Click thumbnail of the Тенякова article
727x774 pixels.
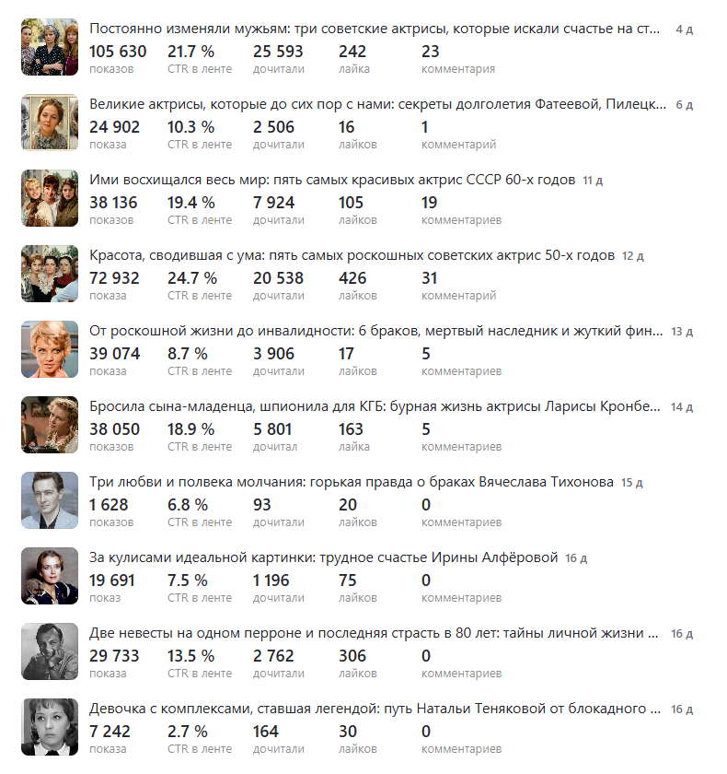[x=50, y=727]
